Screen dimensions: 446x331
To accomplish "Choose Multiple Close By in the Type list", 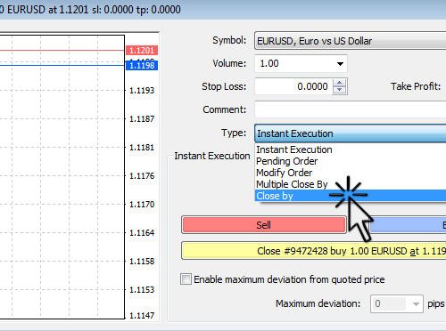I will [x=351, y=184].
